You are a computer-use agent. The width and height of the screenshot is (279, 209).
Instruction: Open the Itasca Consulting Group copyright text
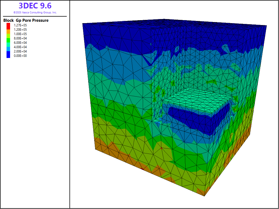35,13
